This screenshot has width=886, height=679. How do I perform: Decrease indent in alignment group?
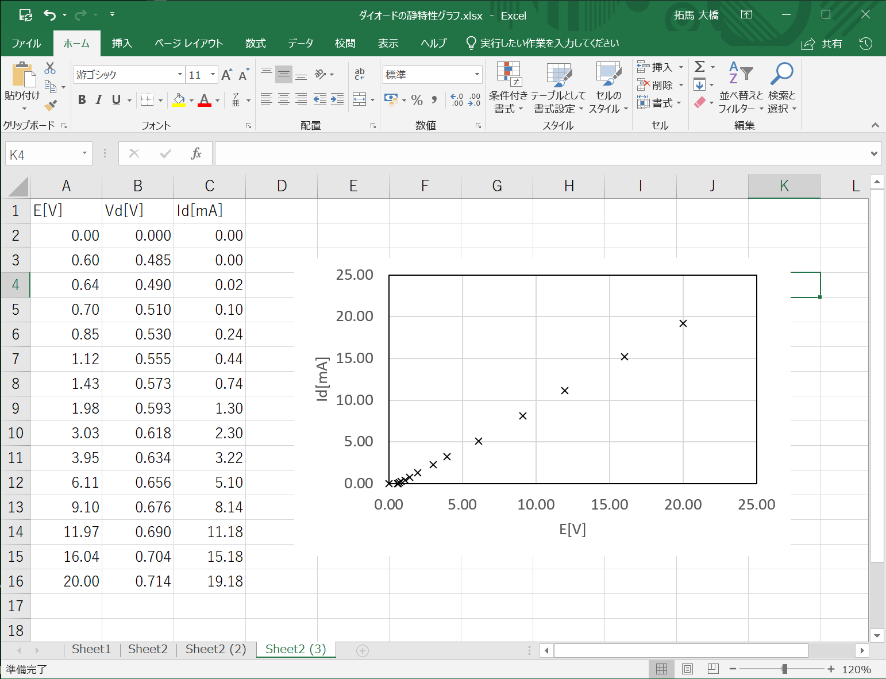pos(320,99)
